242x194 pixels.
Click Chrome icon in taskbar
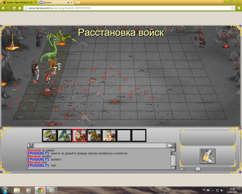pyautogui.click(x=40, y=190)
